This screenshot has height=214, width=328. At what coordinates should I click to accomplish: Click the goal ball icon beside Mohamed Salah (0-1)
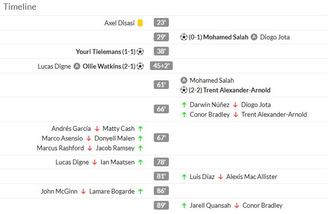(x=183, y=37)
